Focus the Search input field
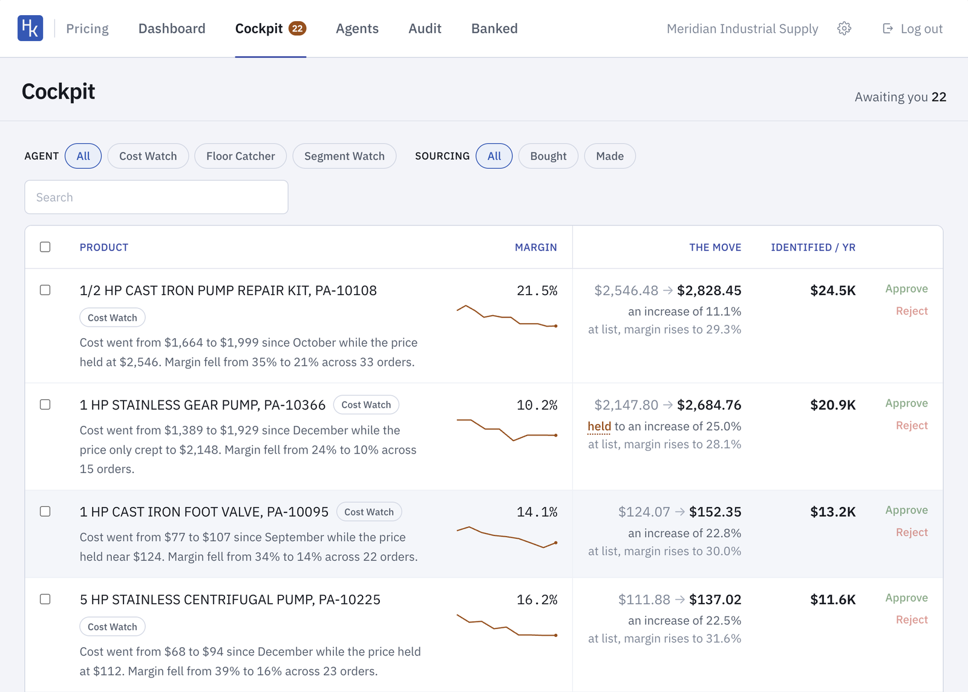 click(156, 197)
